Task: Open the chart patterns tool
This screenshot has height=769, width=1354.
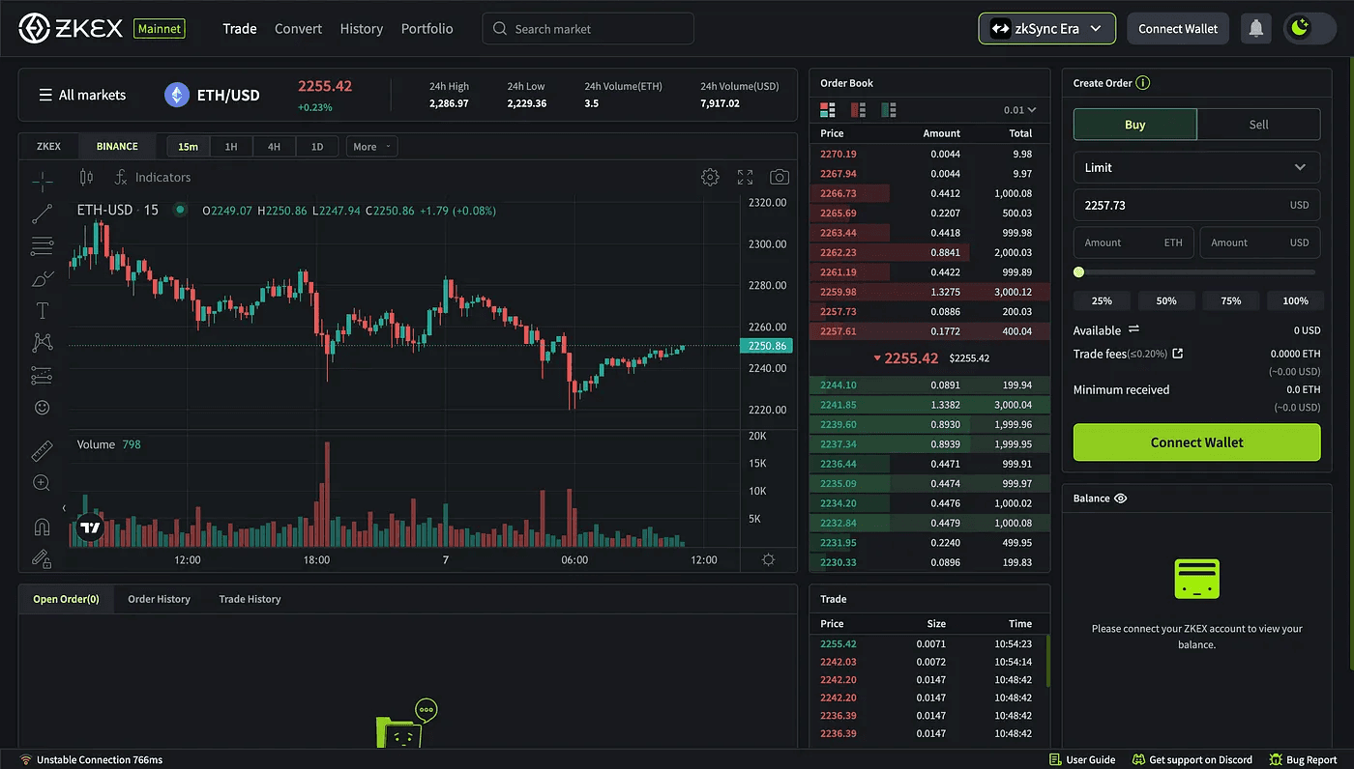Action: [x=42, y=342]
